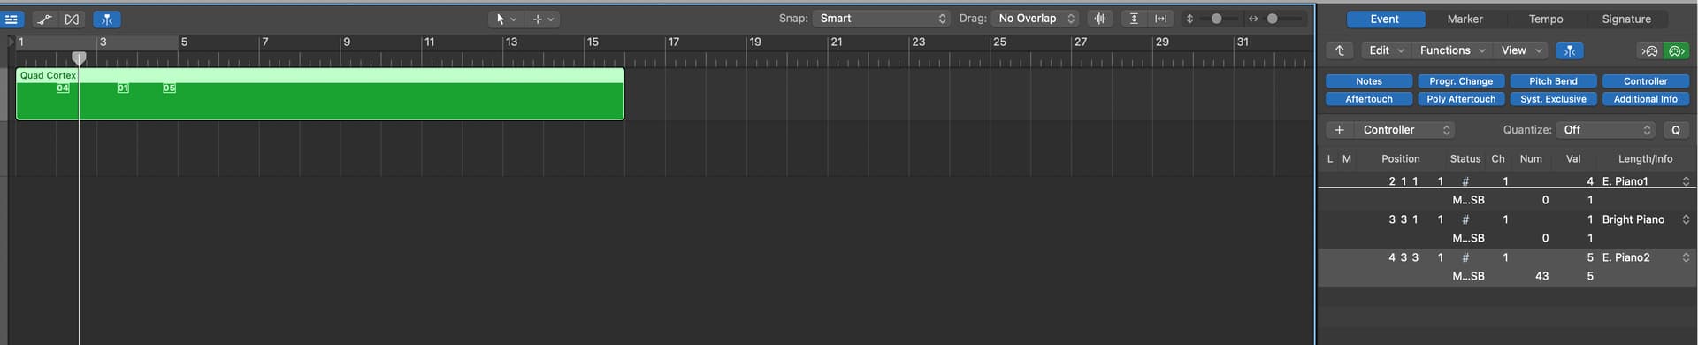The height and width of the screenshot is (345, 1698).
Task: Open the Quantize Off dropdown
Action: coord(1606,130)
